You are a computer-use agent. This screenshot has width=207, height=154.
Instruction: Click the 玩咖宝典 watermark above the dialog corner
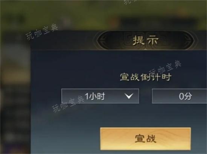coord(42,32)
